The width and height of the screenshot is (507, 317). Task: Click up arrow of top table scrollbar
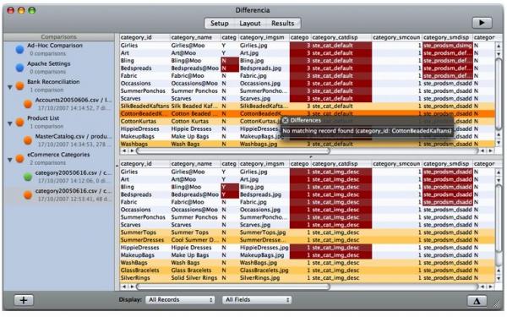pyautogui.click(x=499, y=46)
